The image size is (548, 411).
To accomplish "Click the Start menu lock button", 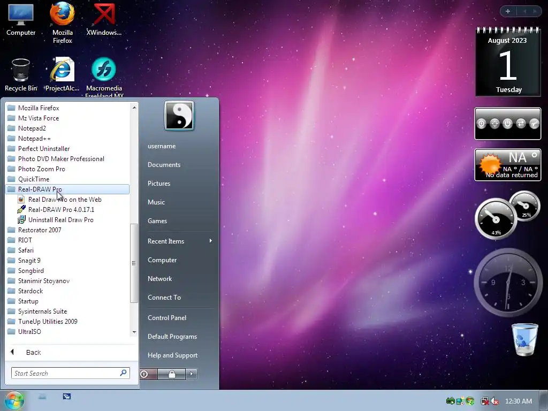I will (x=171, y=374).
